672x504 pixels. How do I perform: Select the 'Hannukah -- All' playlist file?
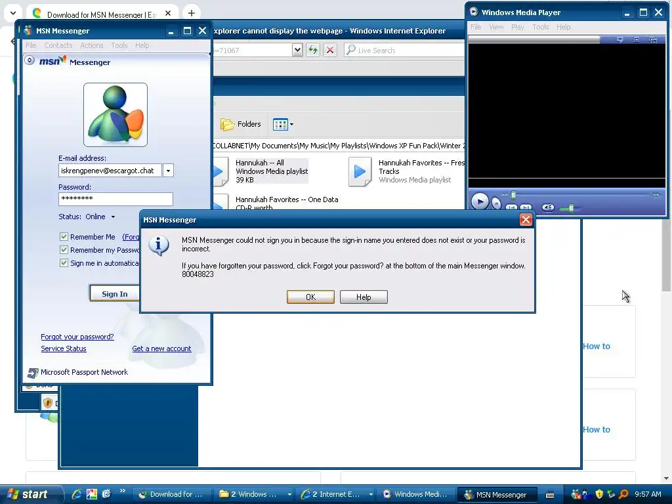[x=261, y=171]
